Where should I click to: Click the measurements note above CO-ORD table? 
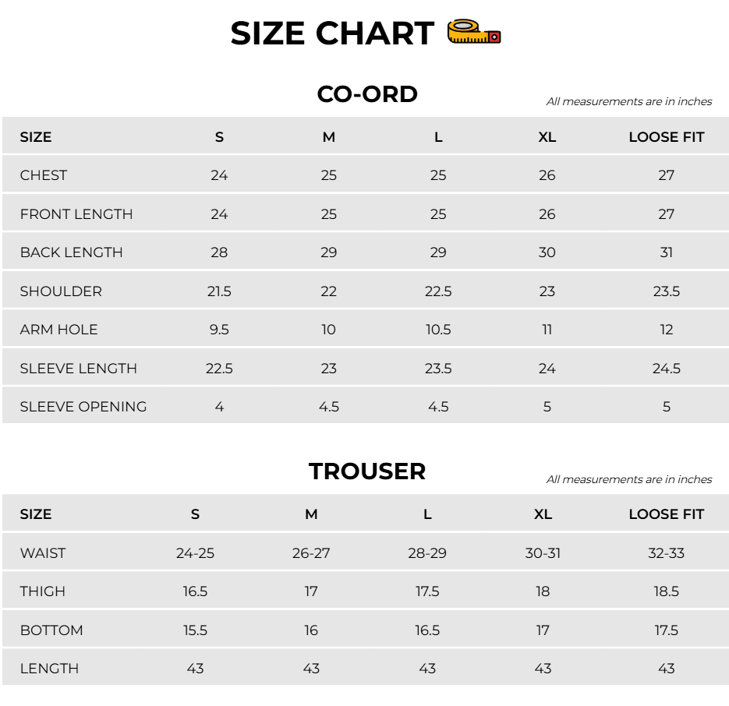pyautogui.click(x=629, y=101)
